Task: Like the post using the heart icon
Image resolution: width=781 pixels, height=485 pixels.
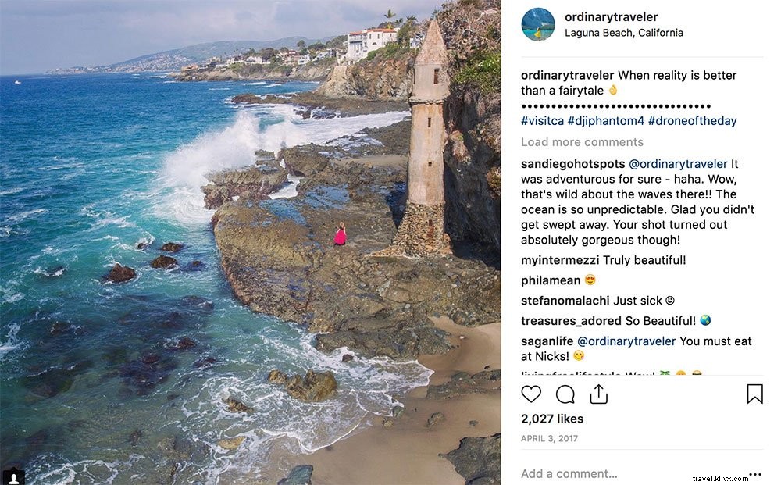Action: point(531,394)
